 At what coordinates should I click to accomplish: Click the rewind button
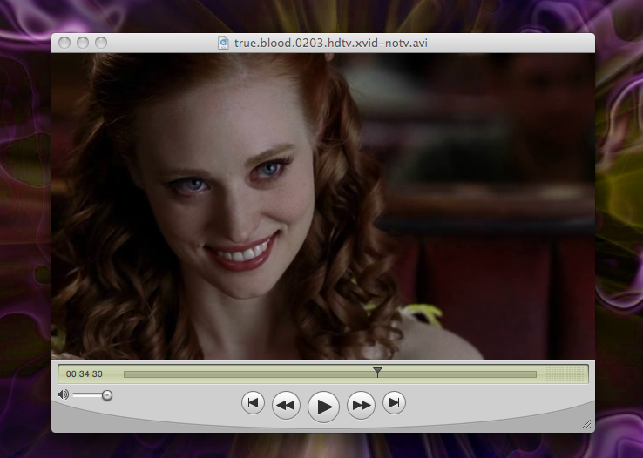[287, 404]
